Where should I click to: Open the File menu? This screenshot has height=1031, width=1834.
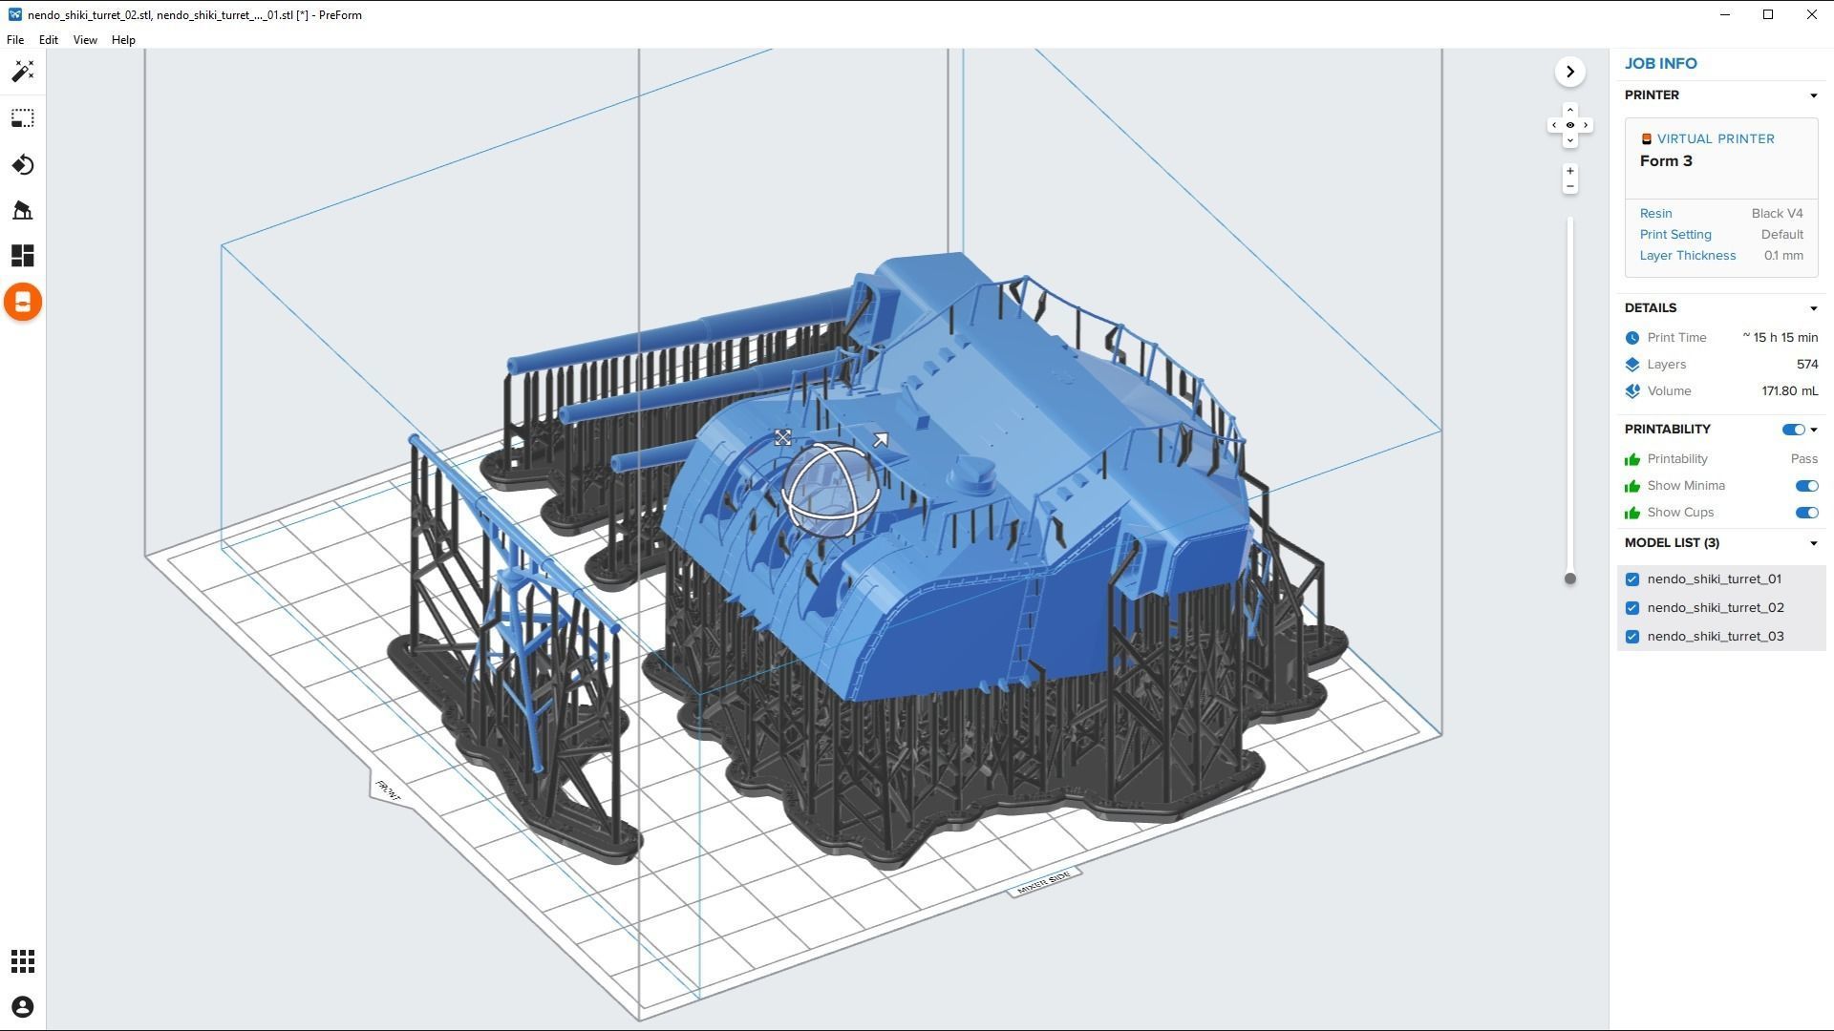[15, 40]
